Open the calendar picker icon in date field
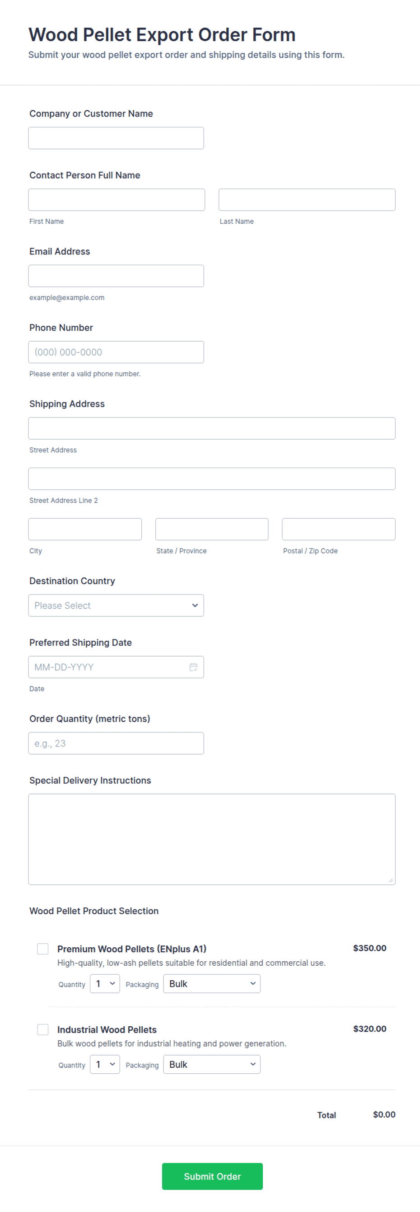 coord(193,667)
